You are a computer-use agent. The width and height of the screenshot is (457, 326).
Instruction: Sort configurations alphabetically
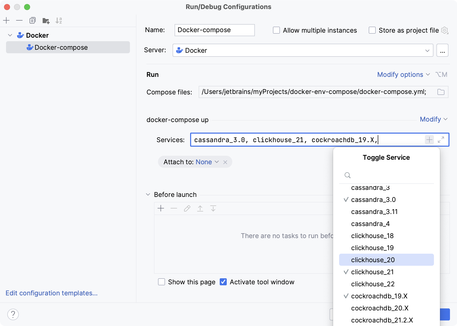pos(59,20)
